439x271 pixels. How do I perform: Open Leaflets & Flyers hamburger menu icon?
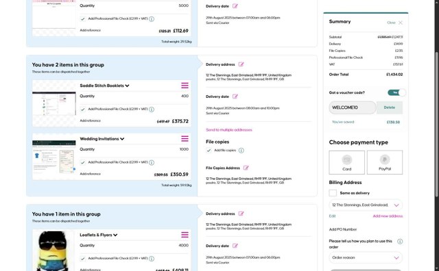pos(185,235)
